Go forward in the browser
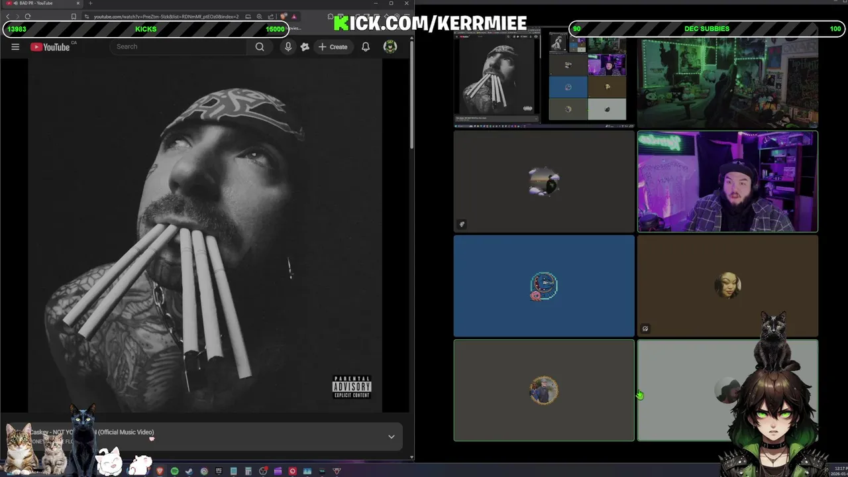The height and width of the screenshot is (477, 848). coord(18,16)
